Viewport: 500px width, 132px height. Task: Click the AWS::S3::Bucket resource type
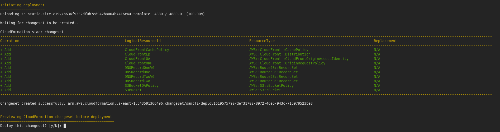(x=265, y=90)
